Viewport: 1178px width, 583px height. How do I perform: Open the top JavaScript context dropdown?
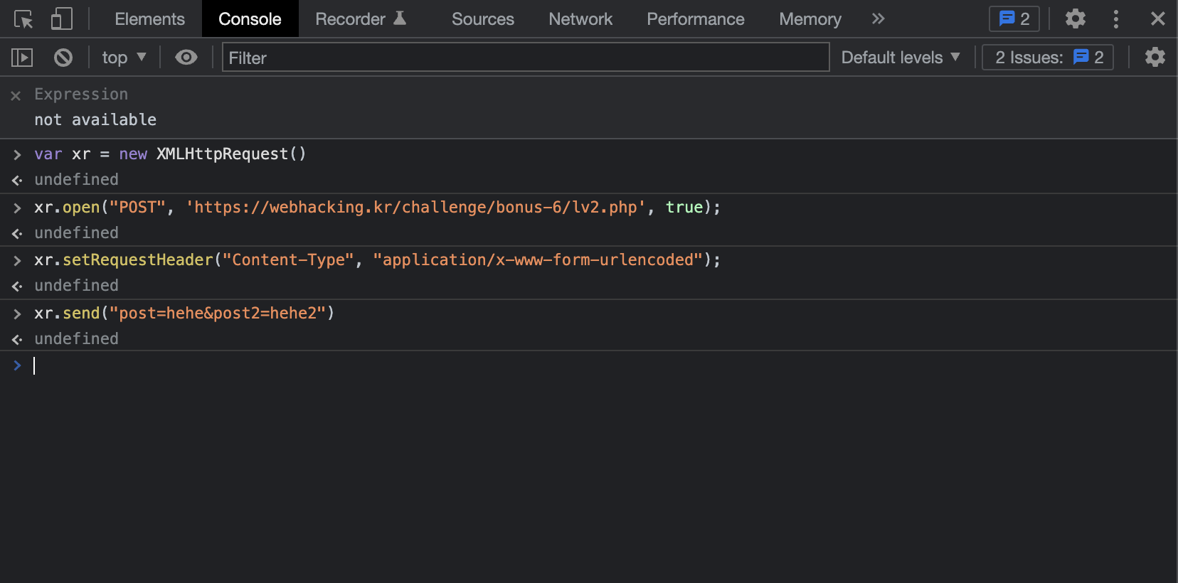(x=124, y=58)
